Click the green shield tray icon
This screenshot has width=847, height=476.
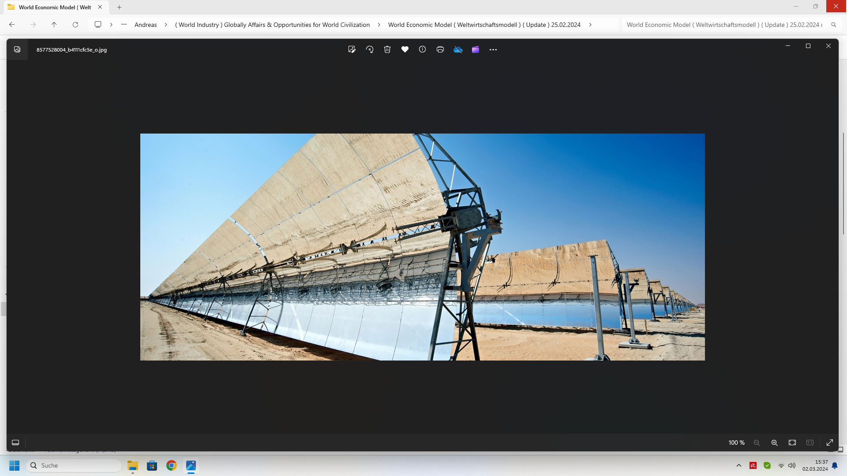pyautogui.click(x=767, y=465)
